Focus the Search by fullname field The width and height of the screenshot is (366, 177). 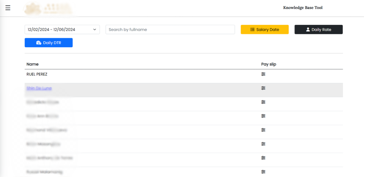(170, 30)
